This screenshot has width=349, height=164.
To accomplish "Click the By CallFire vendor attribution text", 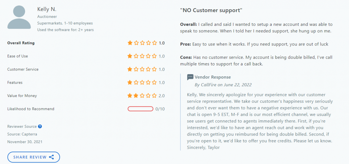I will (x=223, y=85).
